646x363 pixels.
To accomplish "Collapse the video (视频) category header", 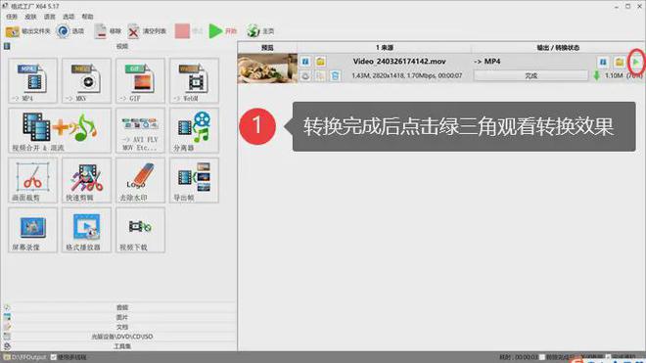I will tap(122, 47).
